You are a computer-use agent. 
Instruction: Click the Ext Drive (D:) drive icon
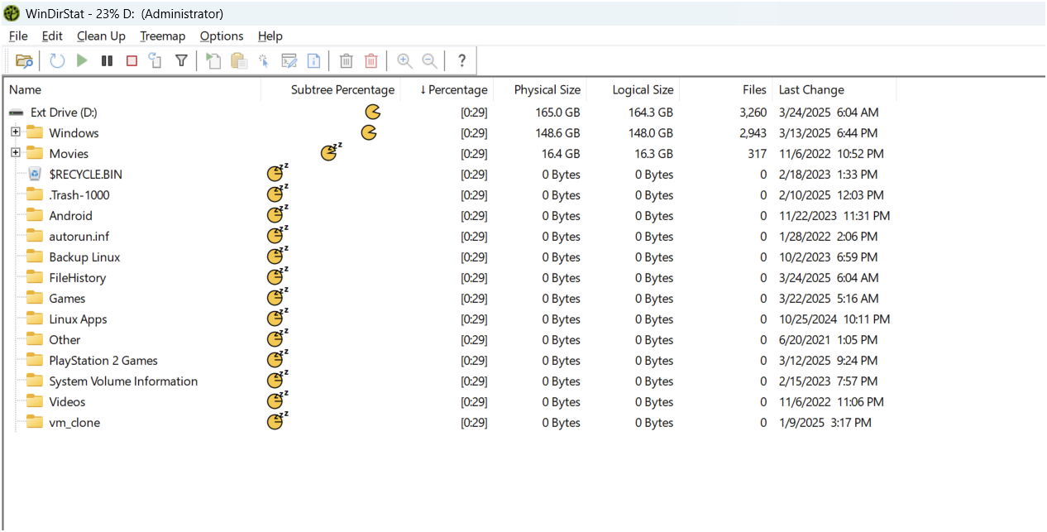tap(17, 113)
